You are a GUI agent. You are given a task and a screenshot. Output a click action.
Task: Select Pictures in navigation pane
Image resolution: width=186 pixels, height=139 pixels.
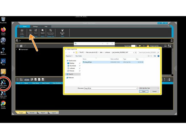click(x=71, y=71)
